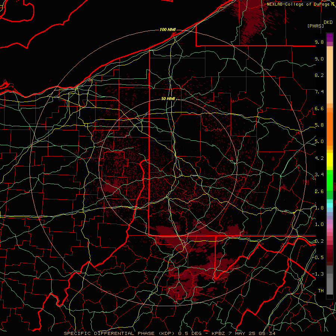
Task: Click the -1.3 value on the color scale
Action: (318, 274)
